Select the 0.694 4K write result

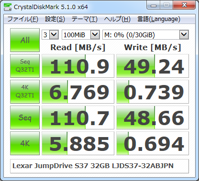[153, 143]
